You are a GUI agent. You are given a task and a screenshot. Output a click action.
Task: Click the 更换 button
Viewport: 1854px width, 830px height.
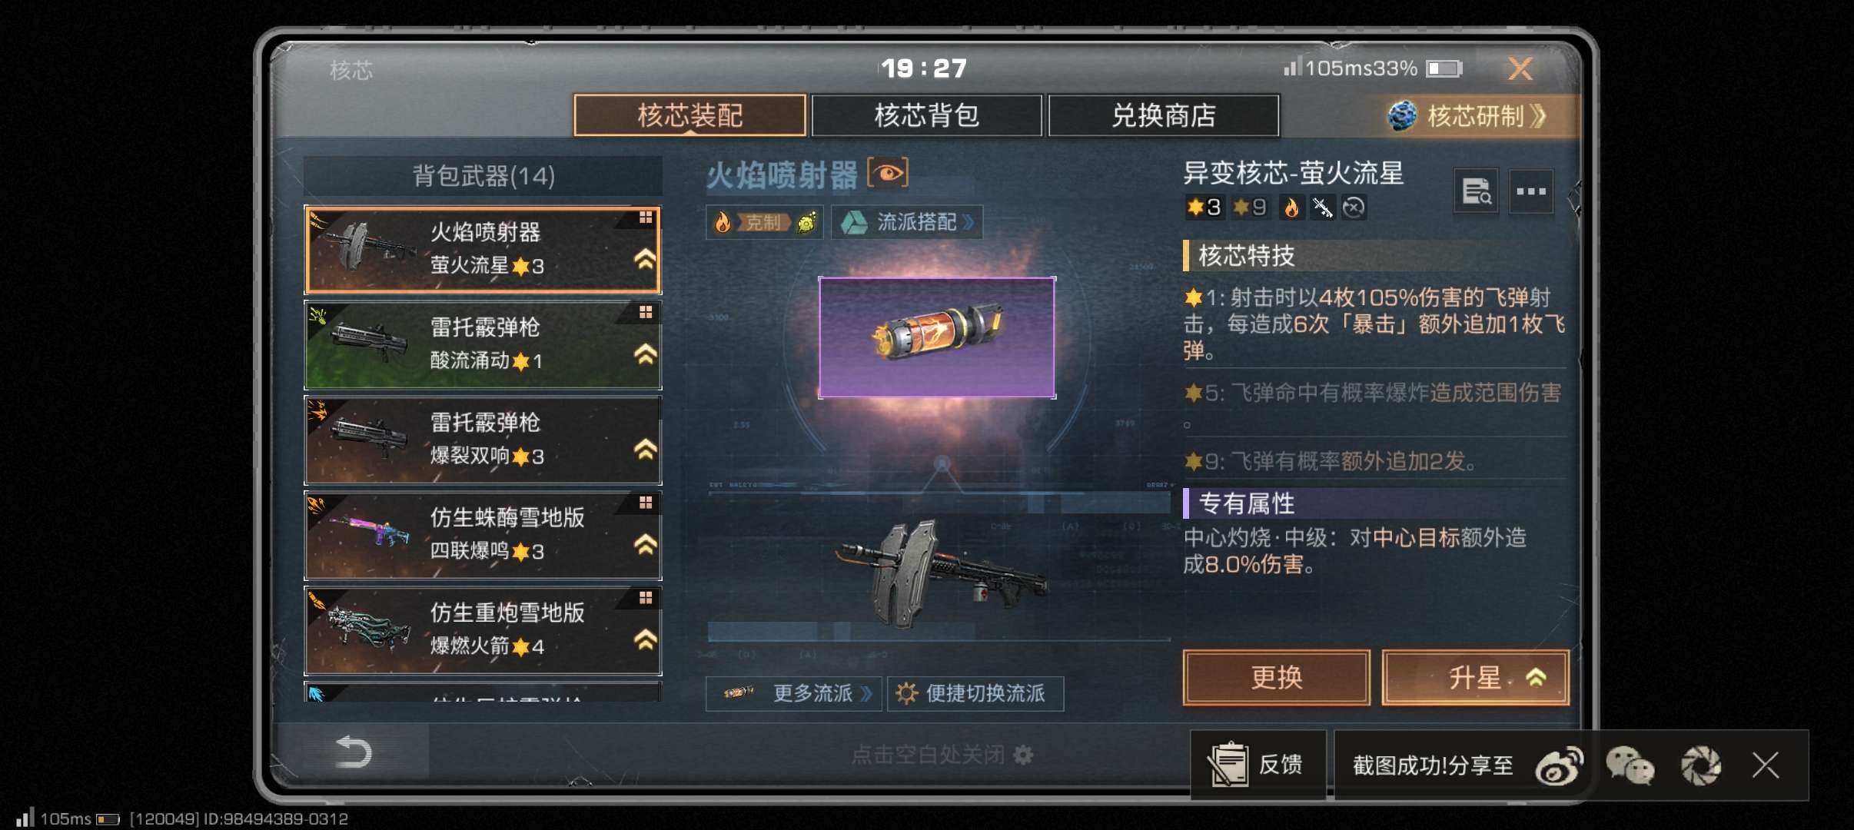point(1276,678)
